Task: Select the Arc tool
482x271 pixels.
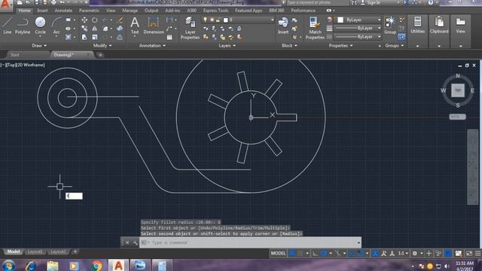Action: pos(56,25)
